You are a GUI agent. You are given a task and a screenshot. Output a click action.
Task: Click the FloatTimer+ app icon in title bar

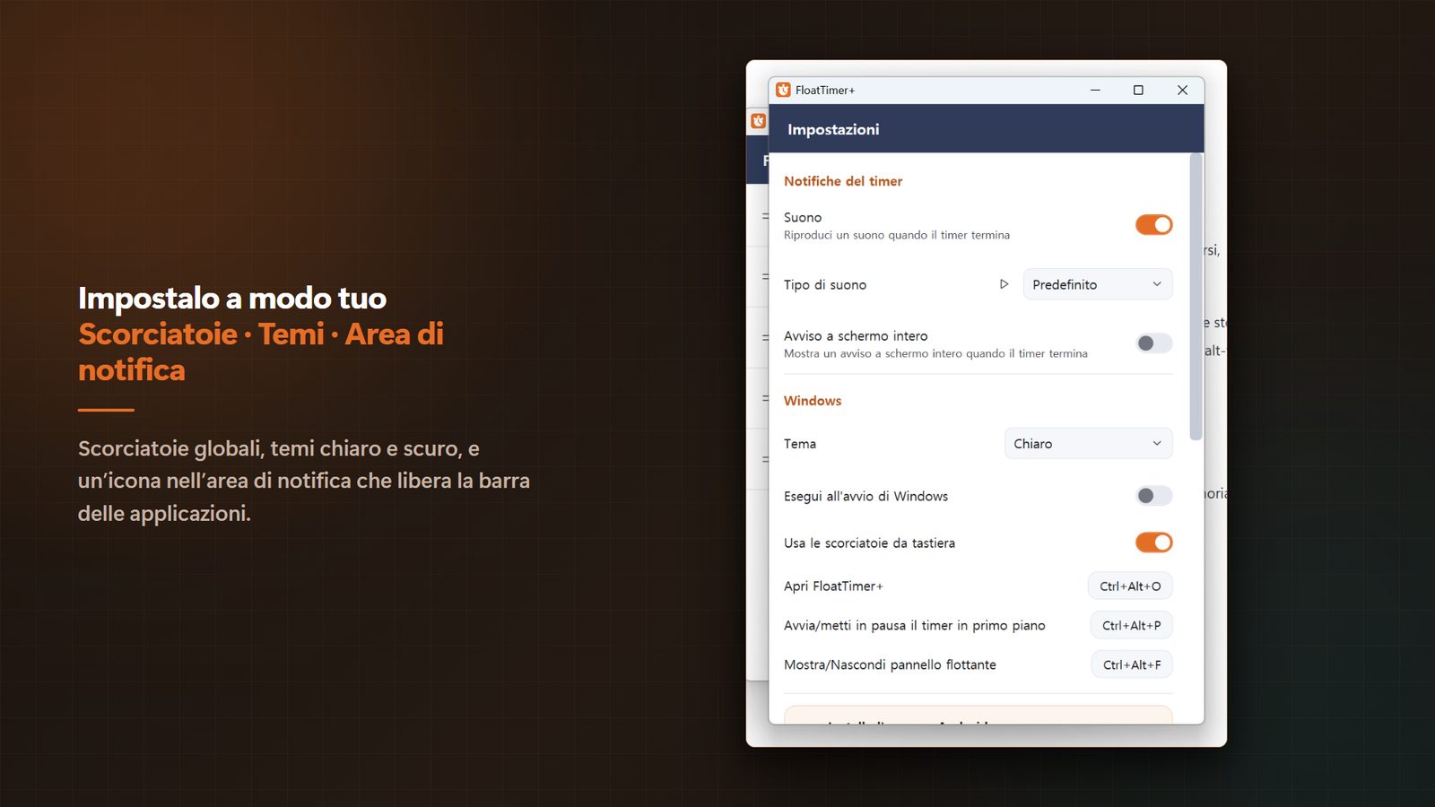click(783, 90)
